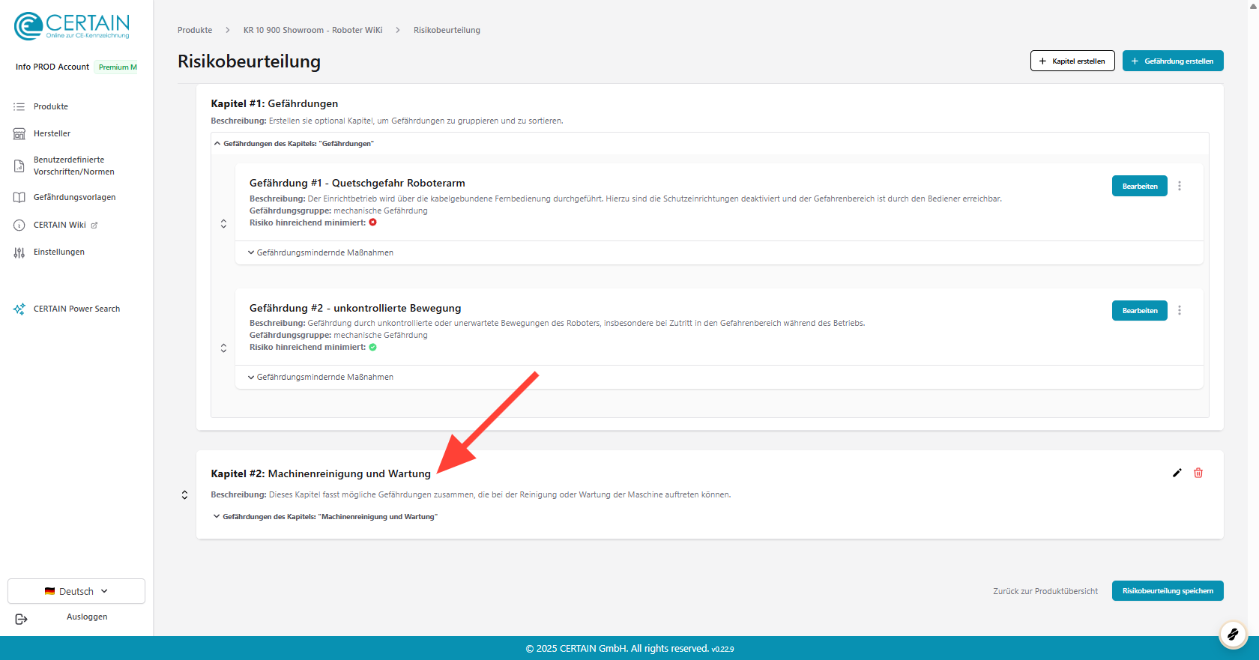1259x660 pixels.
Task: Click the Gefährdung erstellen button
Action: 1173,61
